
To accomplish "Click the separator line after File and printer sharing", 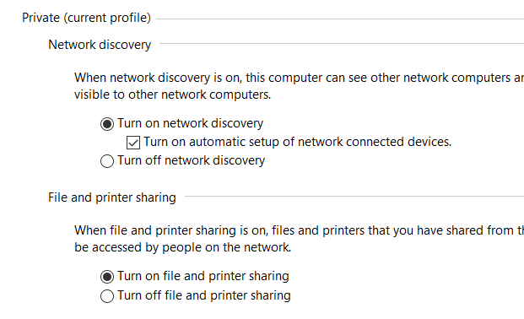I will pos(354,197).
